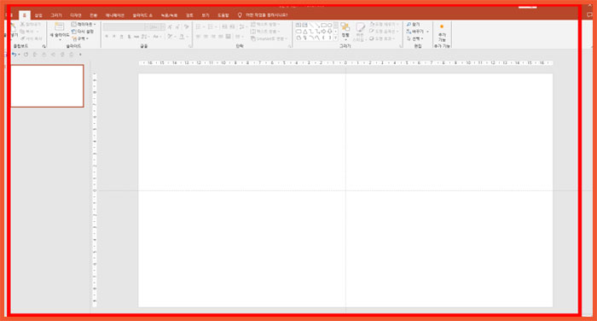This screenshot has width=597, height=321.
Task: Open the Clipboard group dialog launcher
Action: (x=43, y=46)
